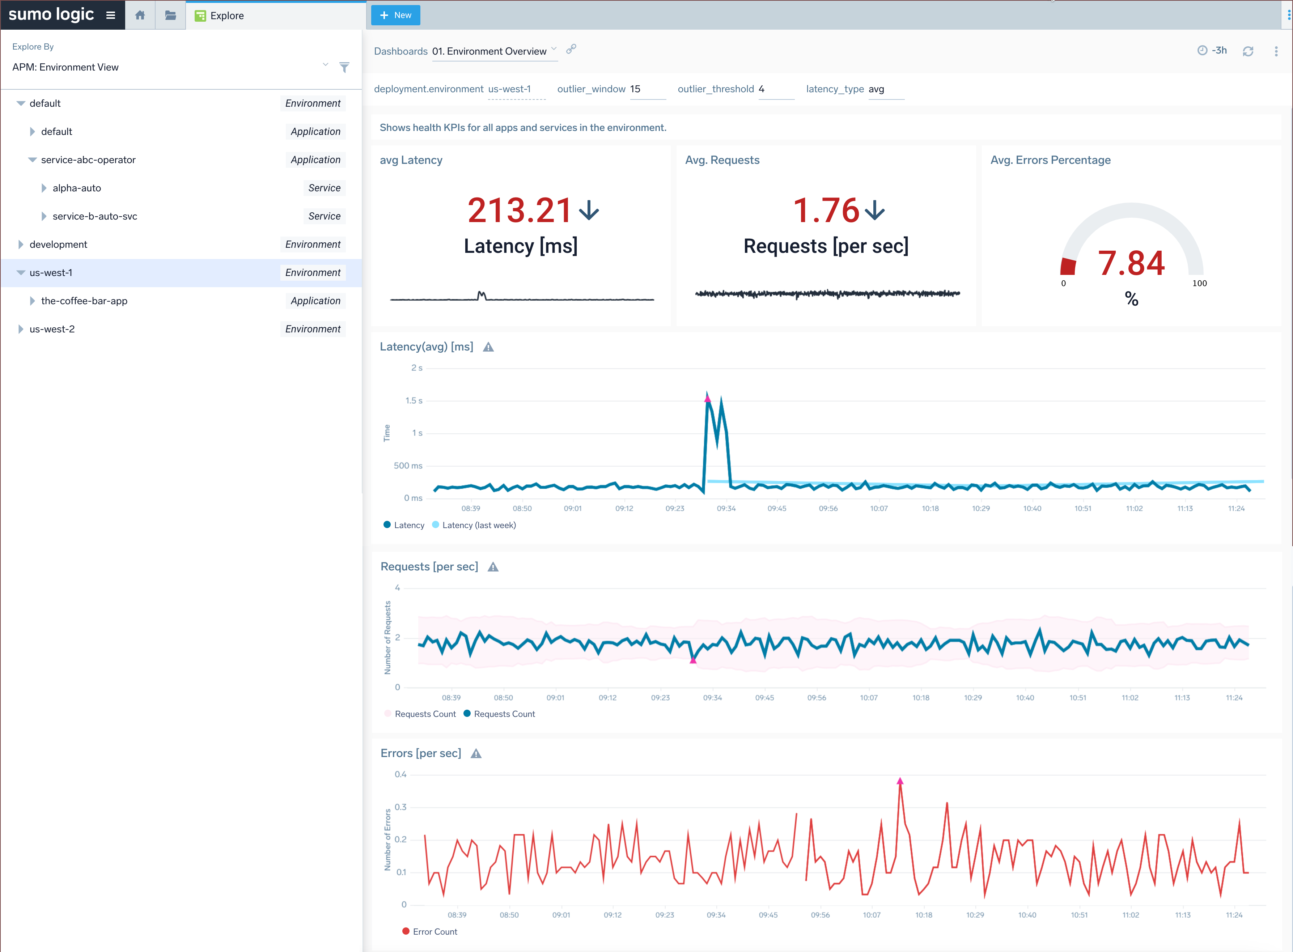Select the development environment row
The image size is (1293, 952).
pos(181,245)
